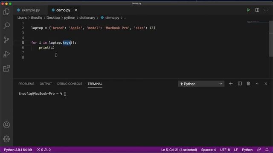Click the 'Apple' string value

(76, 28)
